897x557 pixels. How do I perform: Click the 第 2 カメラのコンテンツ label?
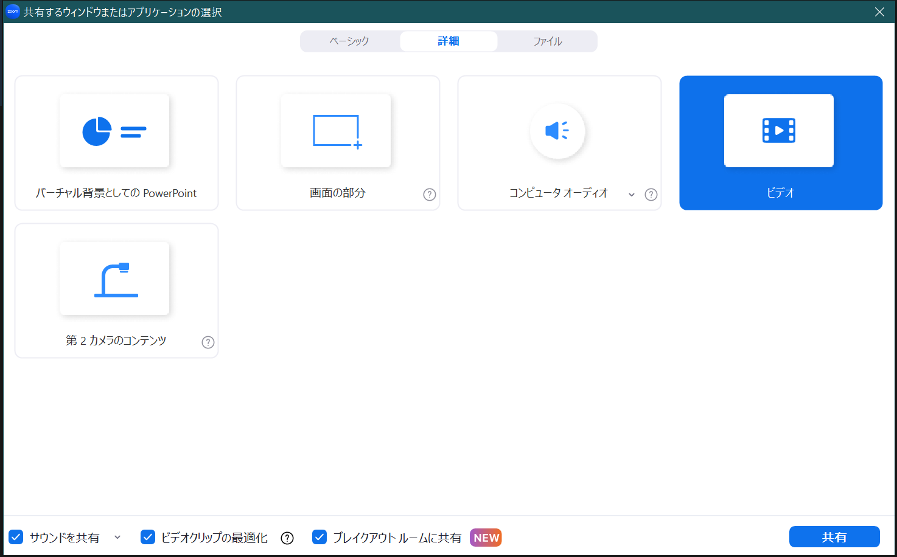(x=116, y=341)
